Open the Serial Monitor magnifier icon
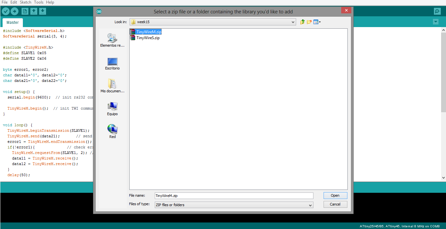This screenshot has height=229, width=446. pos(437,11)
